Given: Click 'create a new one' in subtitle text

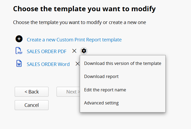Looking at the screenshot, I should point(127,22).
